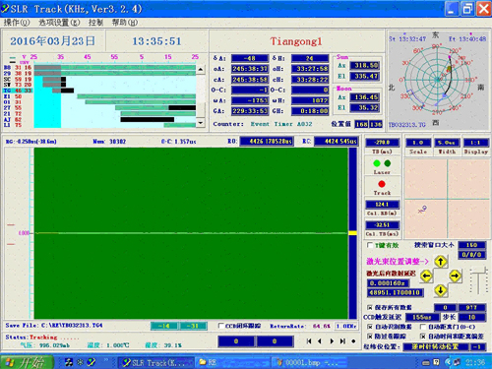This screenshot has width=492, height=369.
Task: Open the 选项设置 menu
Action: [59, 23]
